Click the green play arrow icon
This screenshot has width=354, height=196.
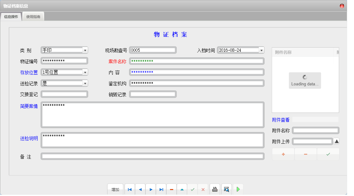[238, 189]
